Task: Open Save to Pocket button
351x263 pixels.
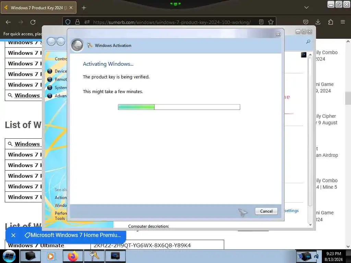Action: click(306, 22)
